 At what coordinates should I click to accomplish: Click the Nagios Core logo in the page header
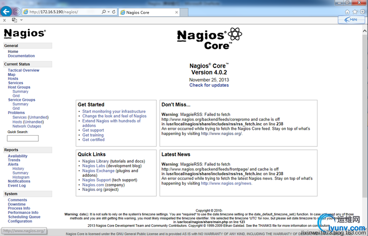point(210,39)
